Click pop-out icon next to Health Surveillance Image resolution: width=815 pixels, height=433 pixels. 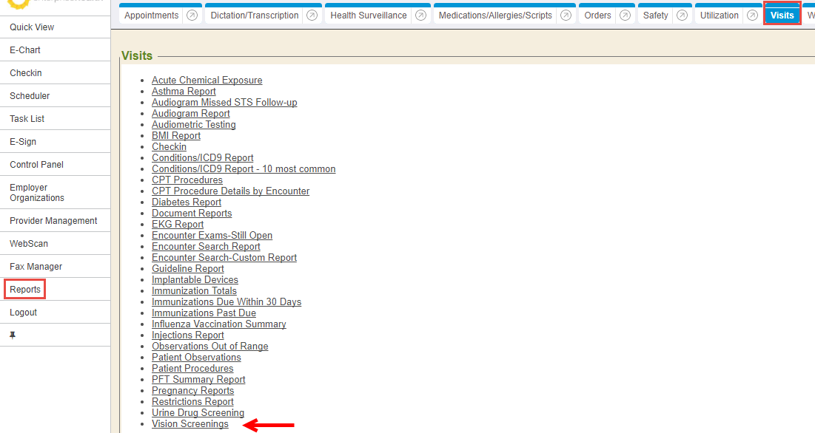coord(420,16)
